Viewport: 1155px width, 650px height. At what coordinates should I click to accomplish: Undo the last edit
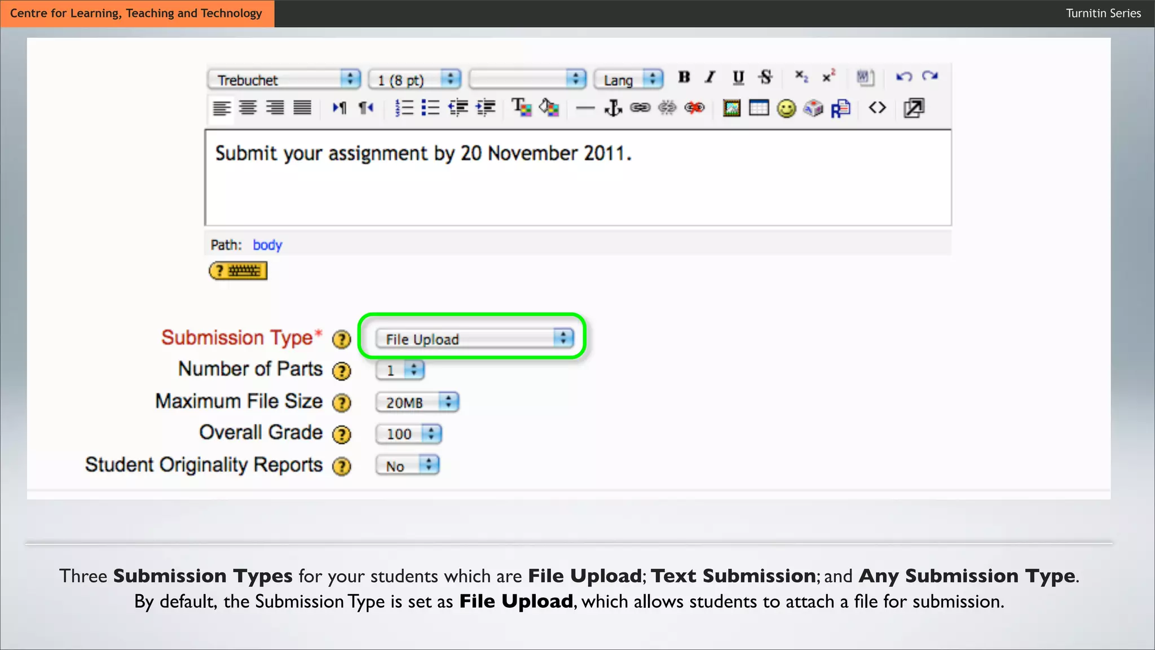pos(903,77)
